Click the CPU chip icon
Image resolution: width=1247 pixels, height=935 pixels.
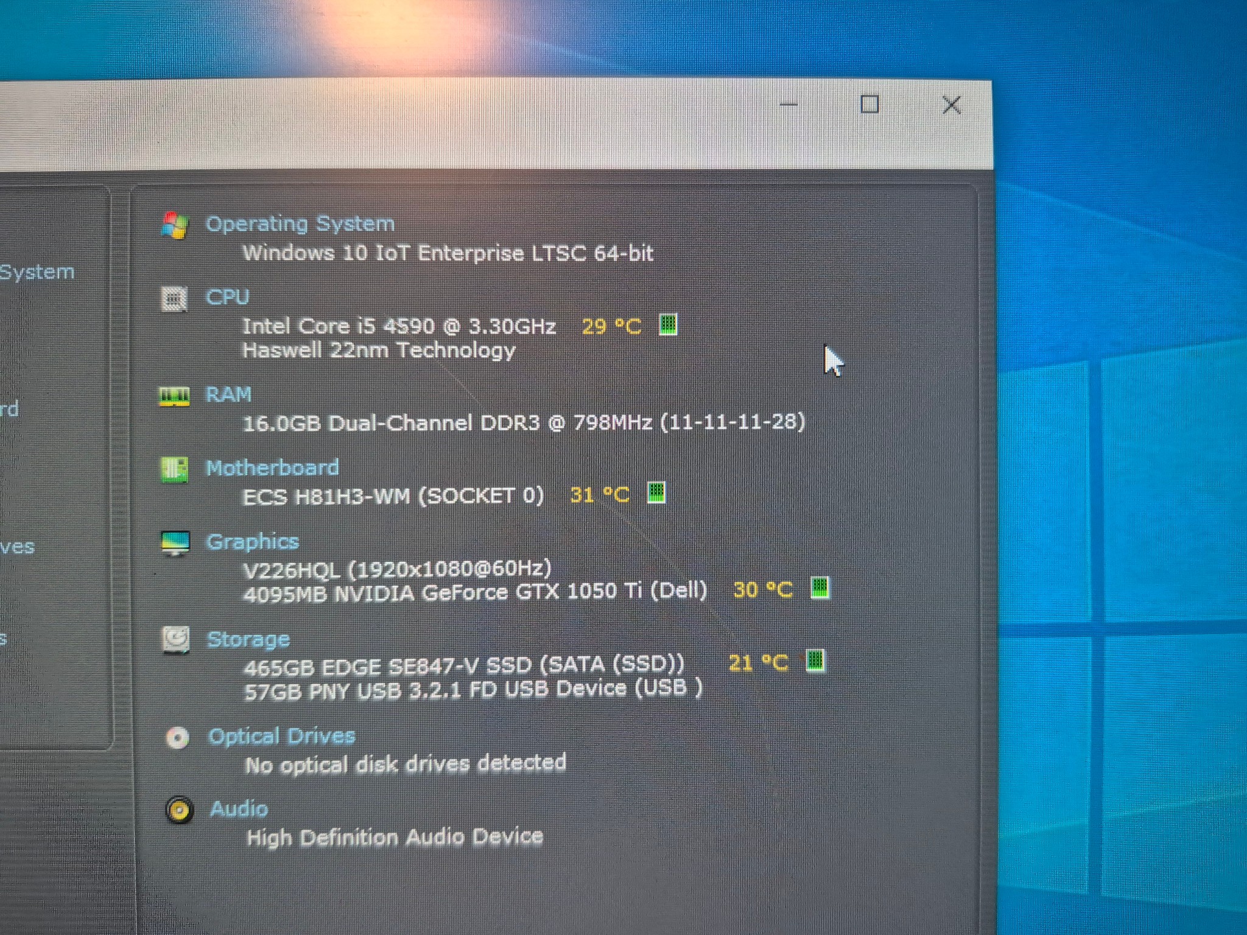[x=174, y=299]
